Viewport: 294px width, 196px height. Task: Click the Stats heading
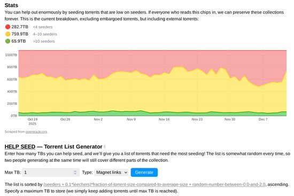tap(11, 5)
